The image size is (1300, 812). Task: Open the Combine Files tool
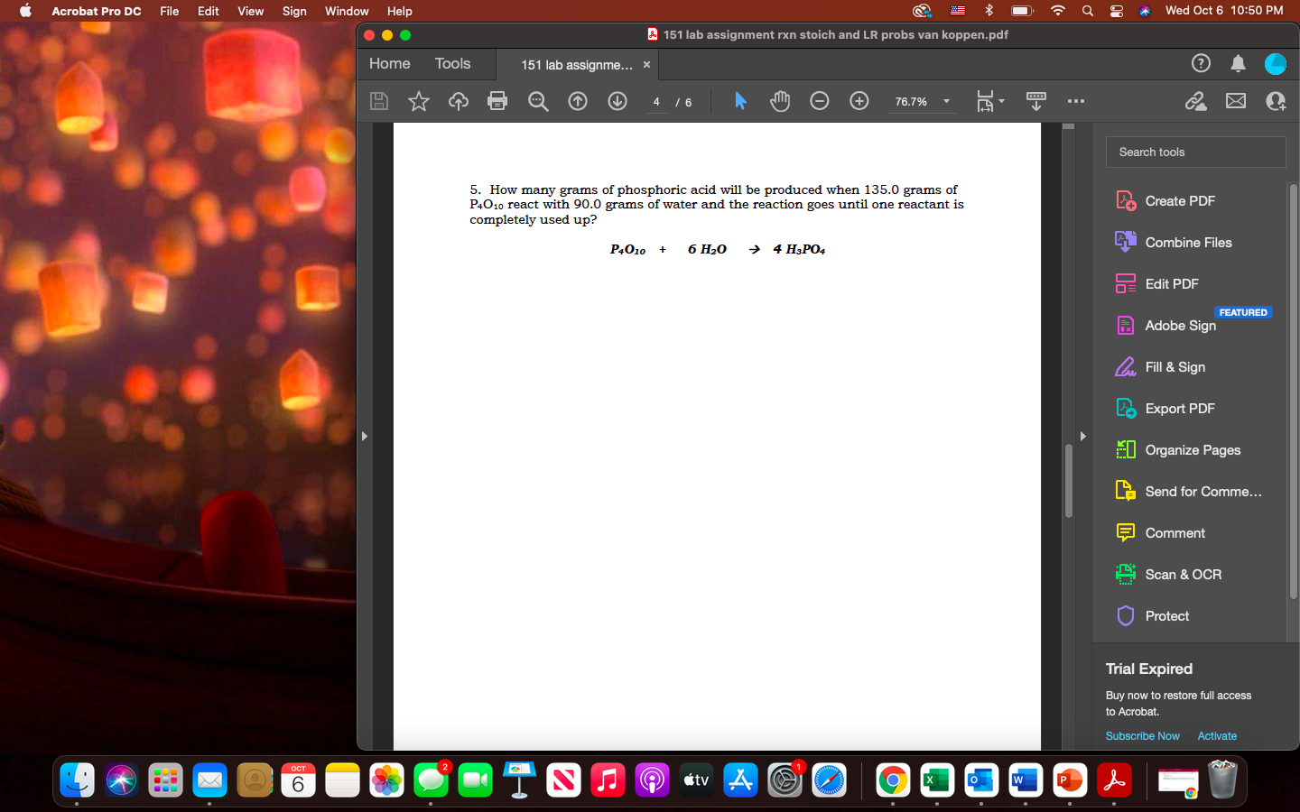[1190, 242]
